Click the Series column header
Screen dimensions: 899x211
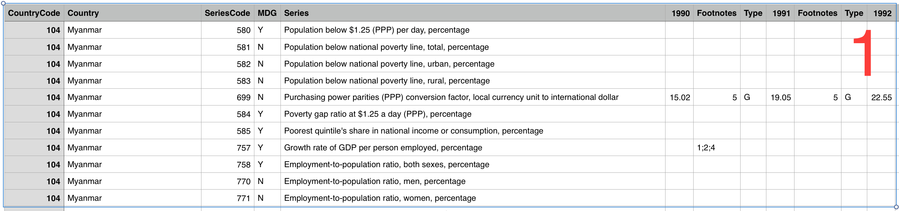click(296, 13)
